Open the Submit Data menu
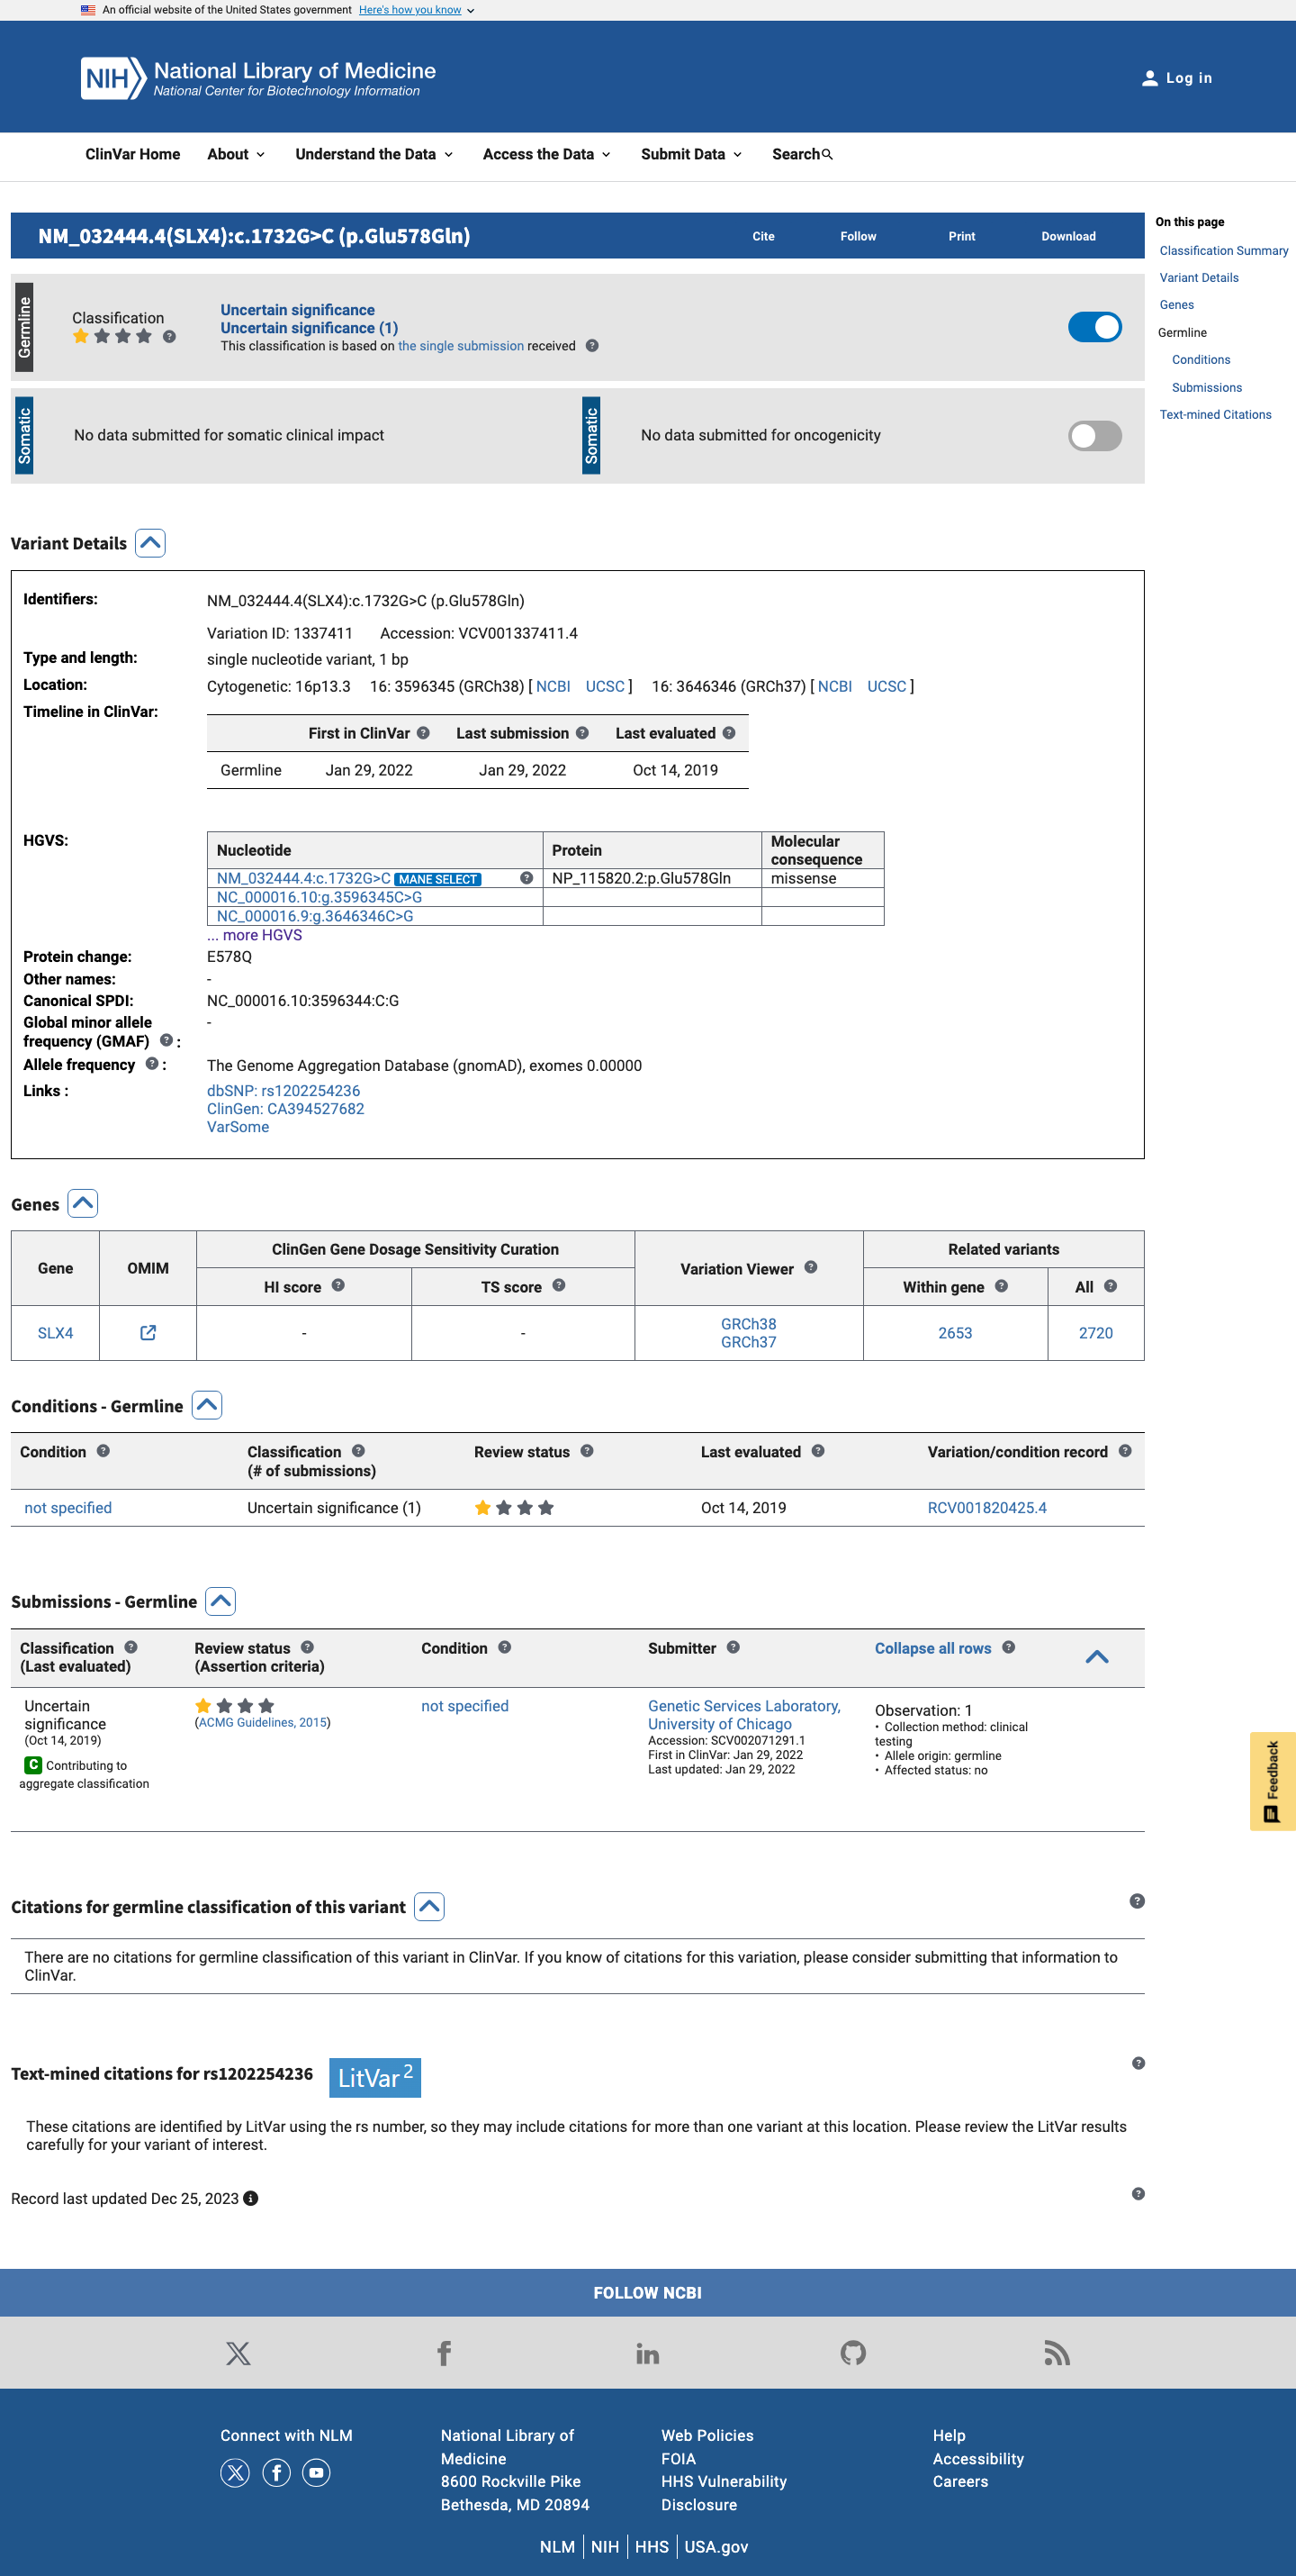Viewport: 1296px width, 2576px height. (x=691, y=154)
